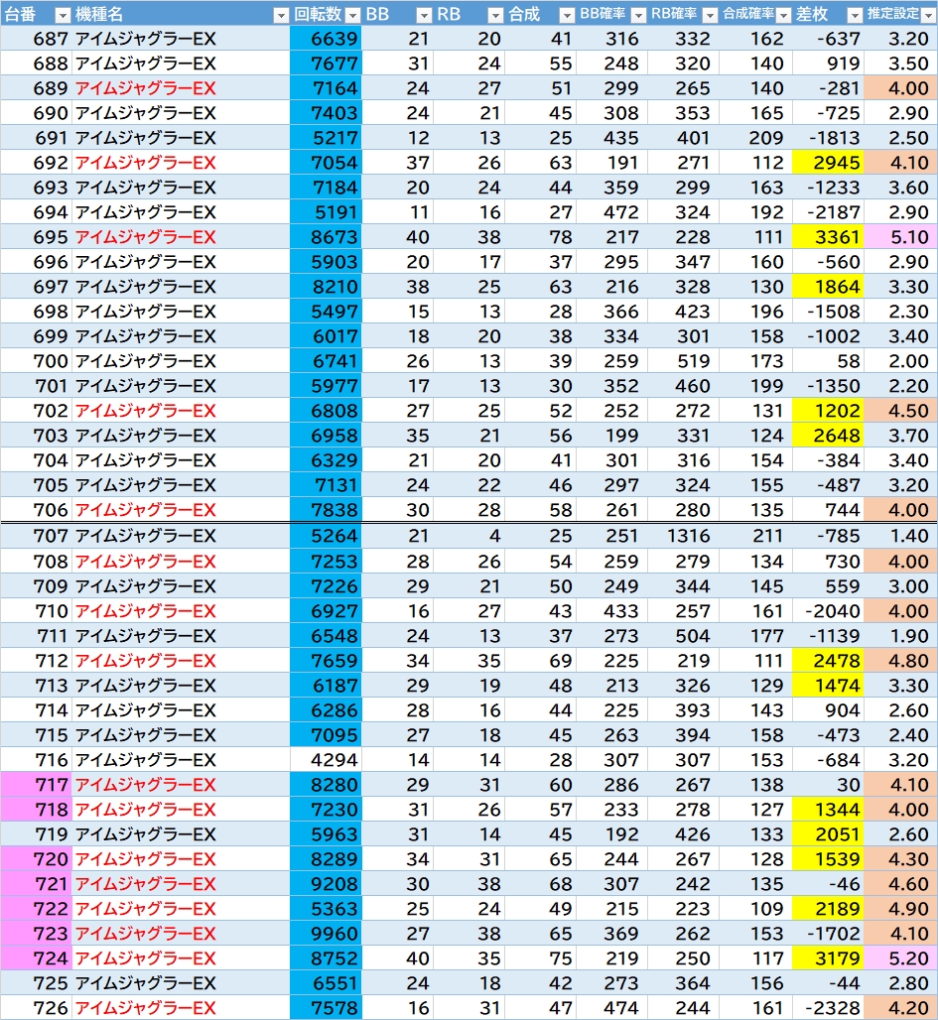
Task: Select machine number cell 687
Action: (36, 39)
